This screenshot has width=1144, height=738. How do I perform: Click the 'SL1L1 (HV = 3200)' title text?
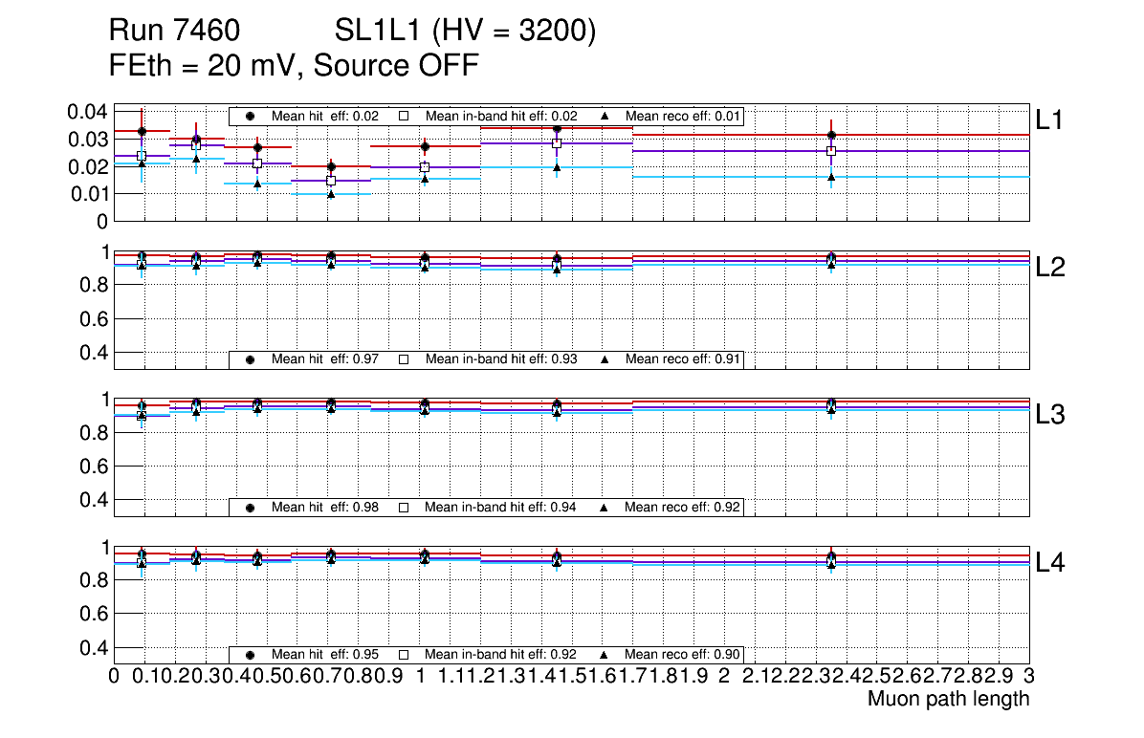point(465,32)
